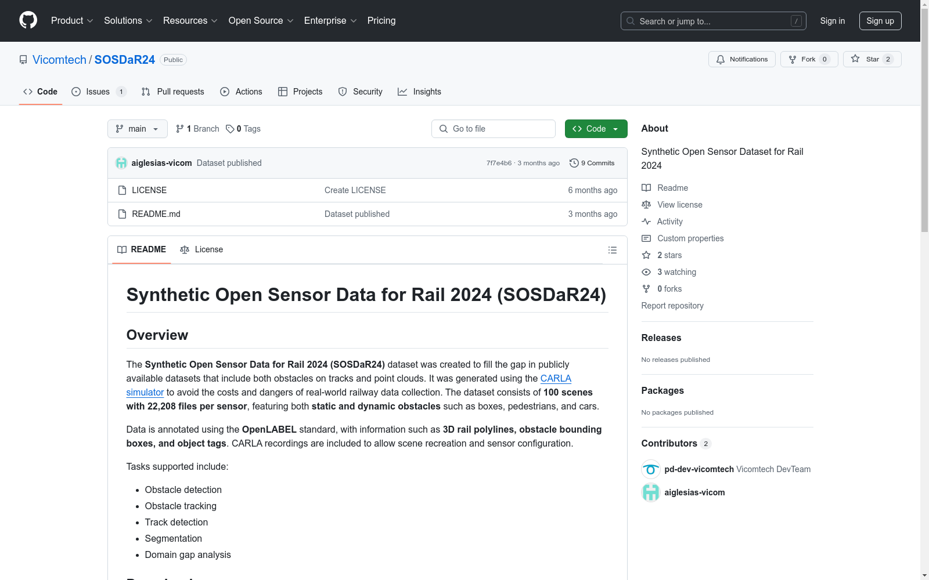Open the 9 Commits history link

pos(592,163)
